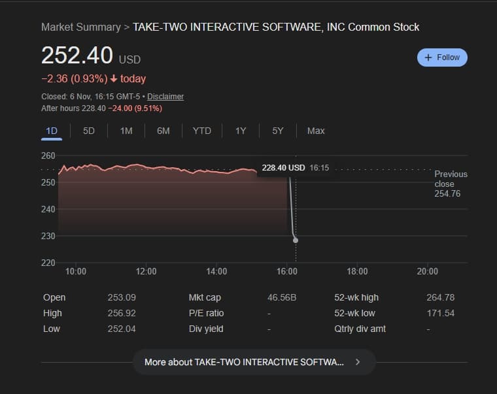The height and width of the screenshot is (394, 497).
Task: Open the Market Summary link
Action: tap(80, 27)
